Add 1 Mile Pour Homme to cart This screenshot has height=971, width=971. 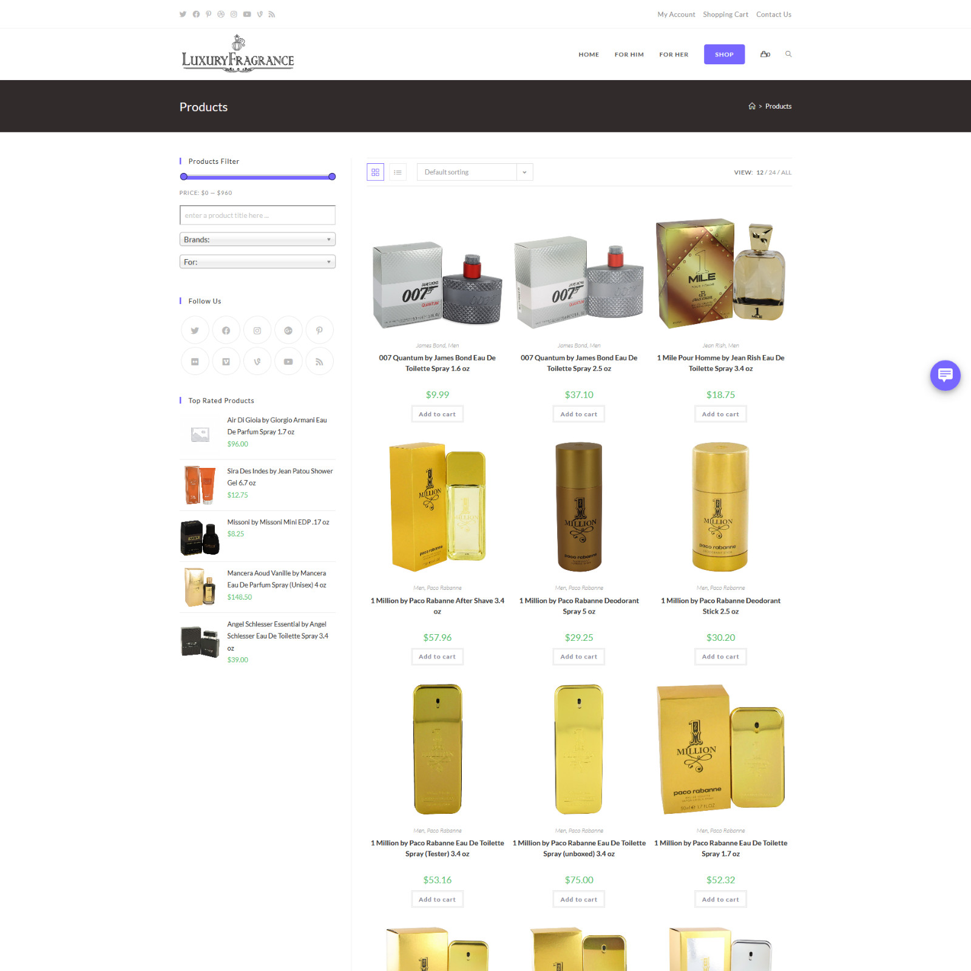720,414
